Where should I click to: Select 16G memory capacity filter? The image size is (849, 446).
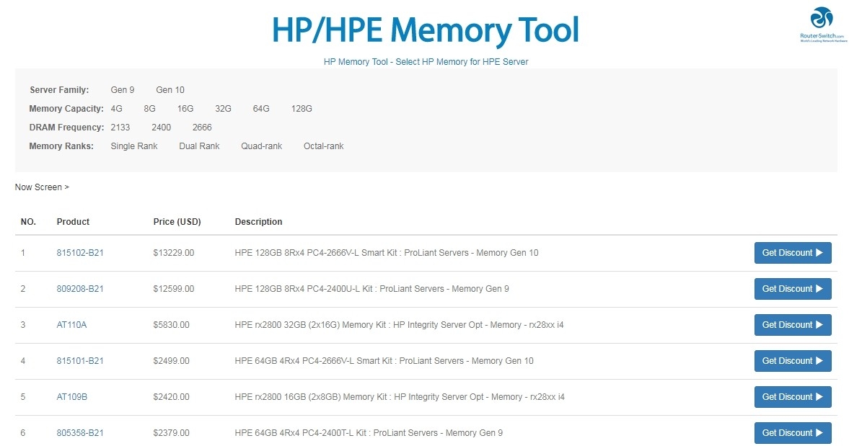[x=185, y=109]
